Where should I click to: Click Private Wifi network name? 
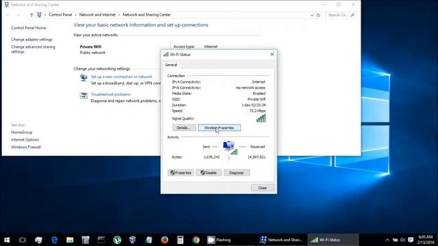pos(90,46)
